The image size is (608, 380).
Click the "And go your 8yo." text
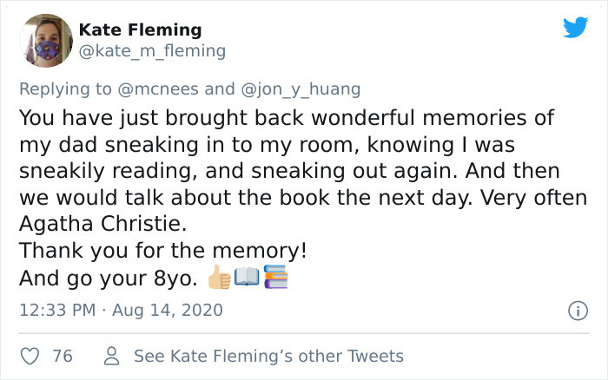(x=108, y=278)
